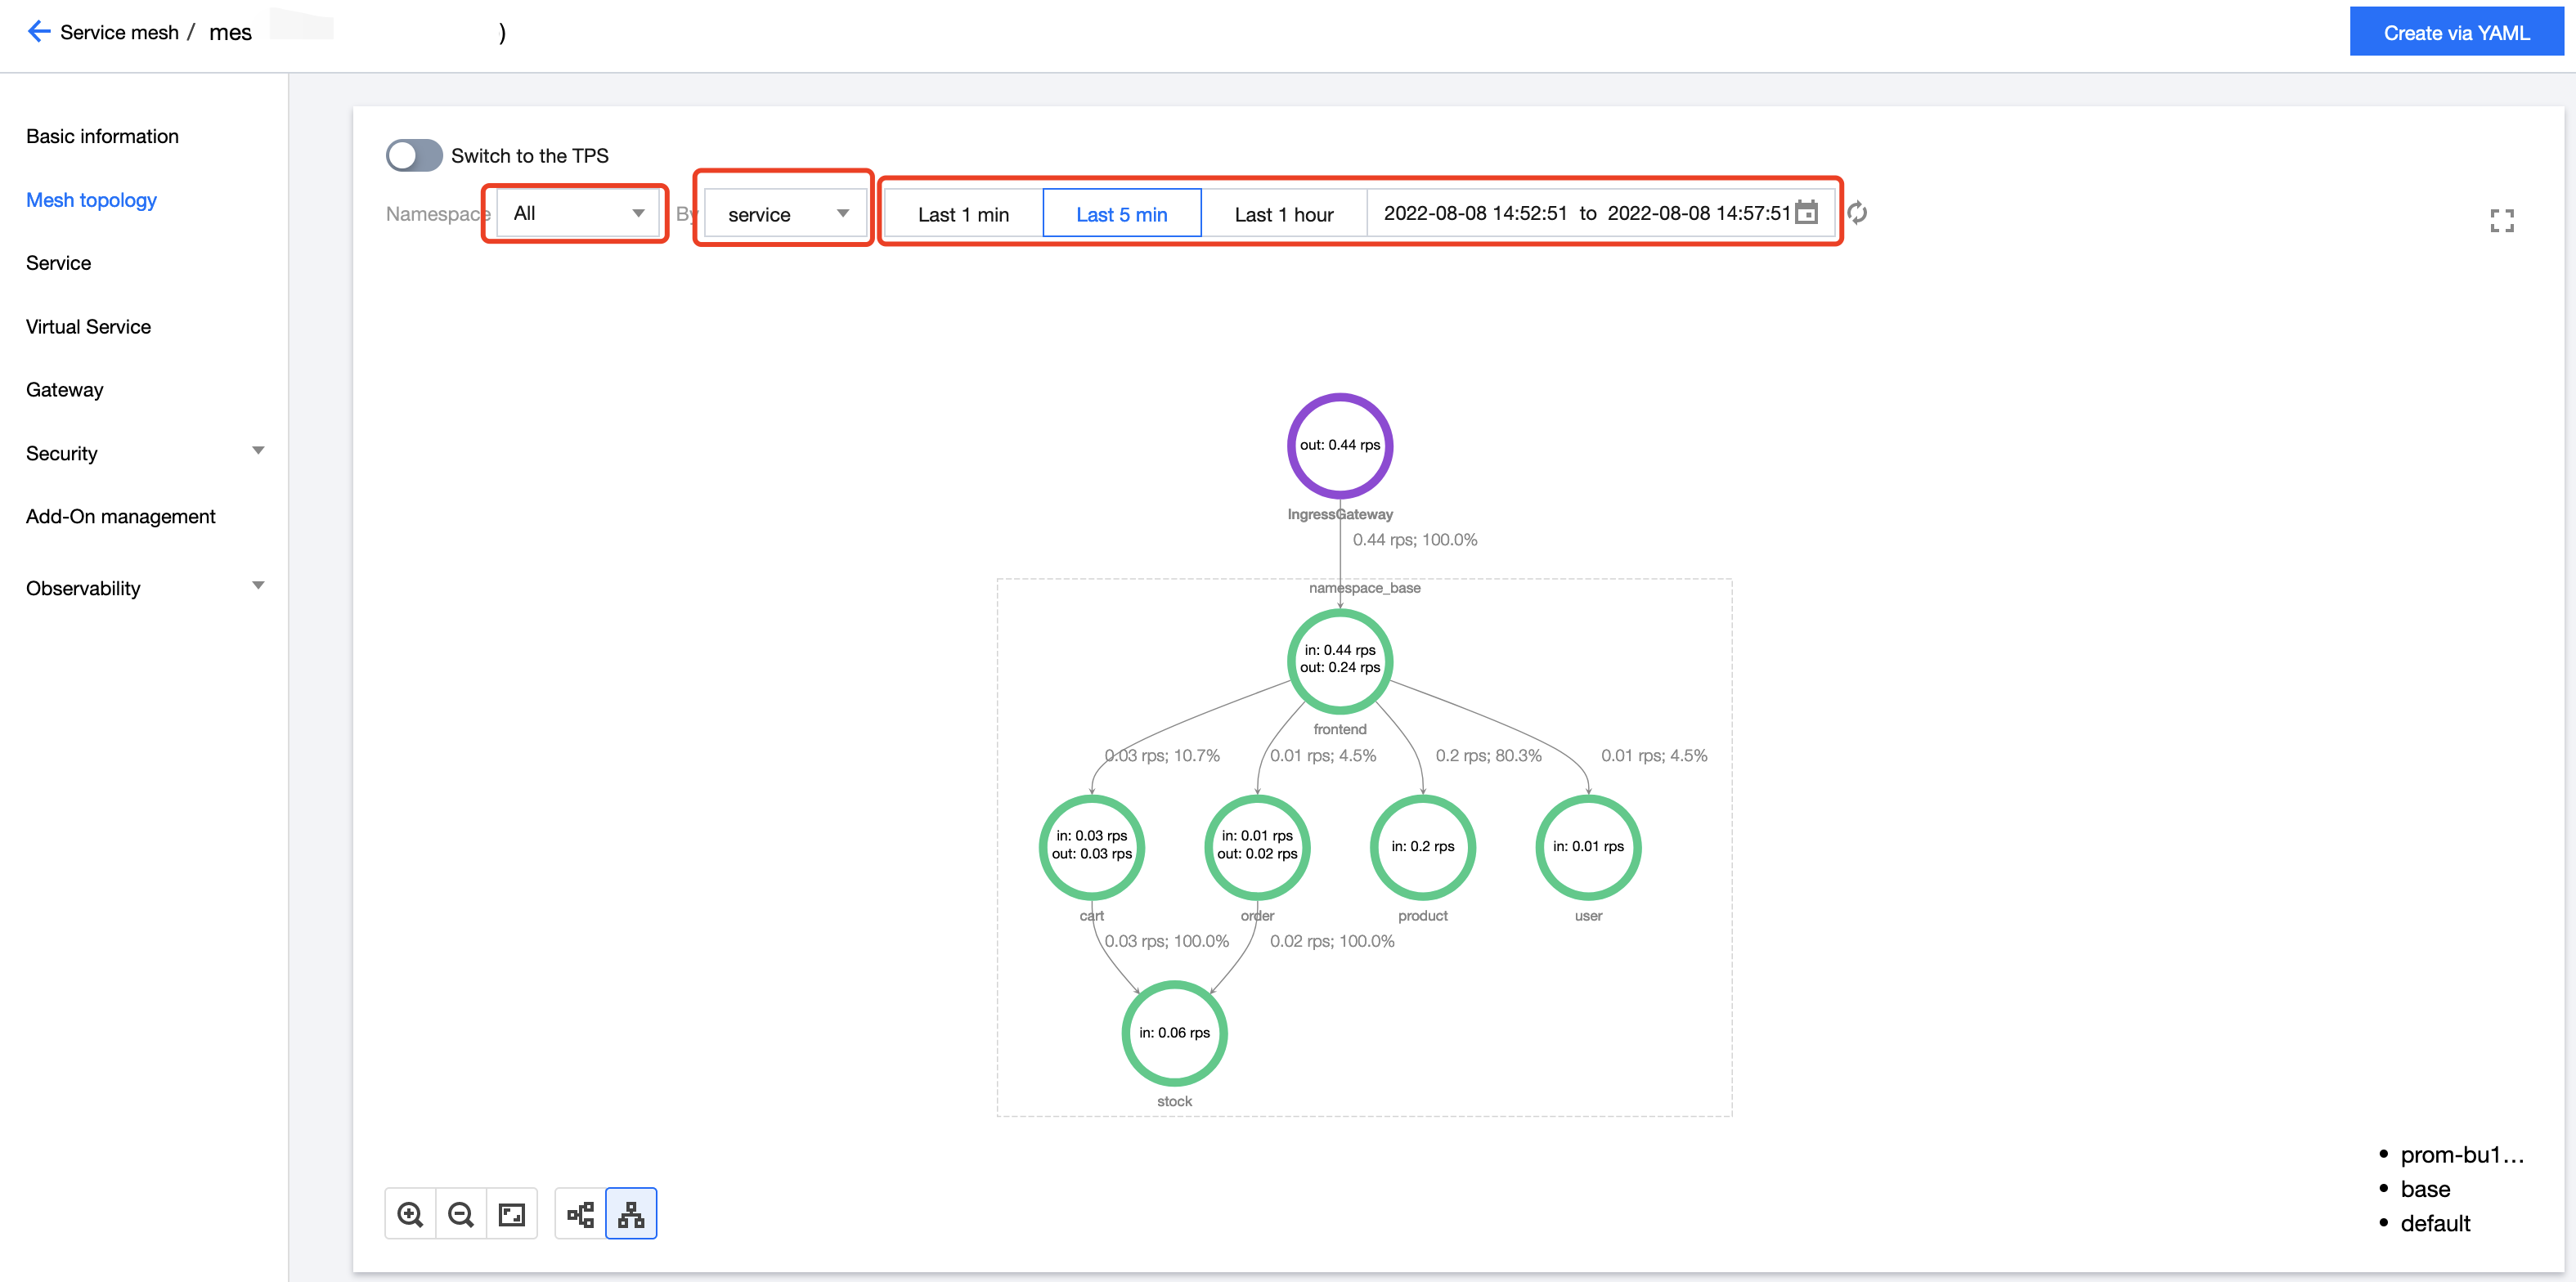Open the Namespace All dropdown
The height and width of the screenshot is (1282, 2576).
click(577, 213)
